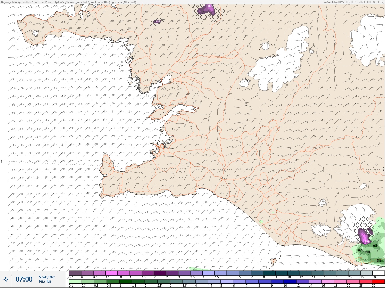The width and height of the screenshot is (385, 288).
Task: Select the pale green rain swatch between 0.1 and 0.3
Action: point(75,282)
